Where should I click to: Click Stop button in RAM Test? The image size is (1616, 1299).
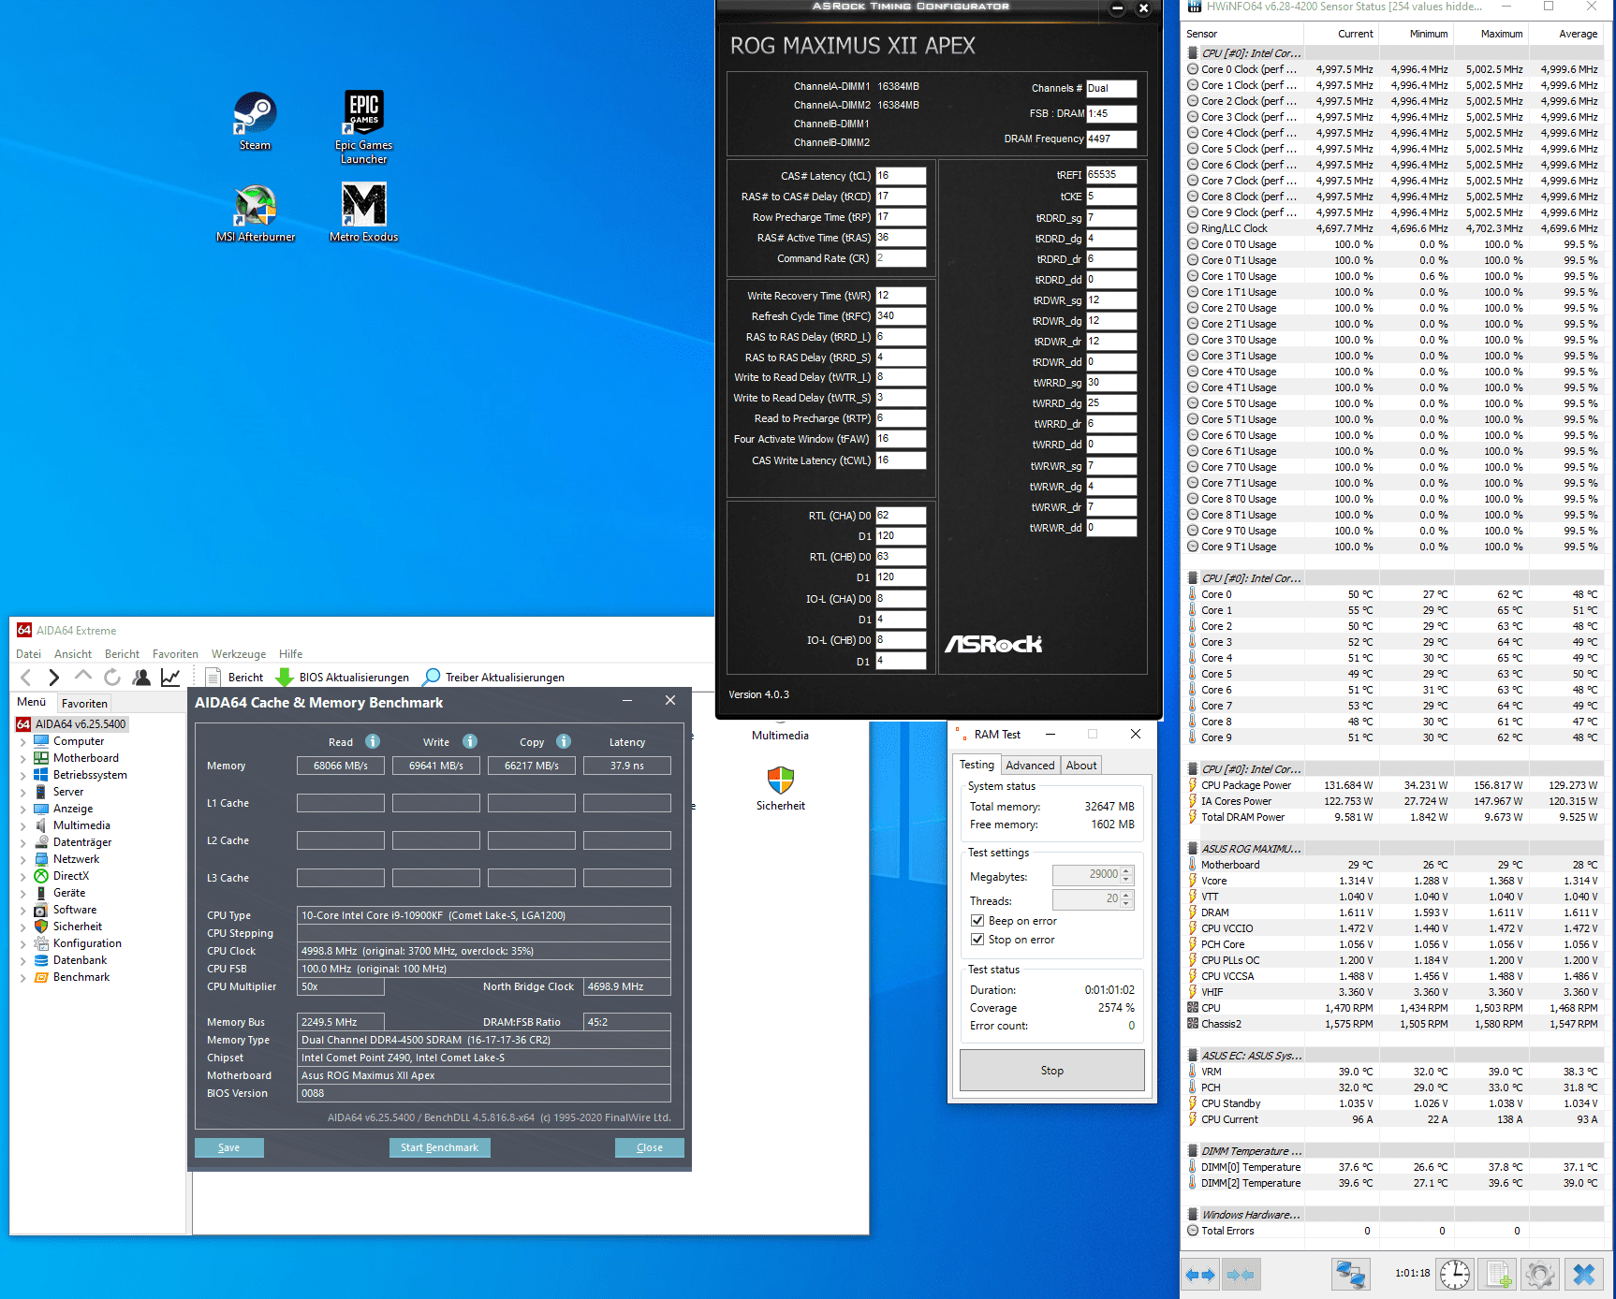(x=1052, y=1071)
